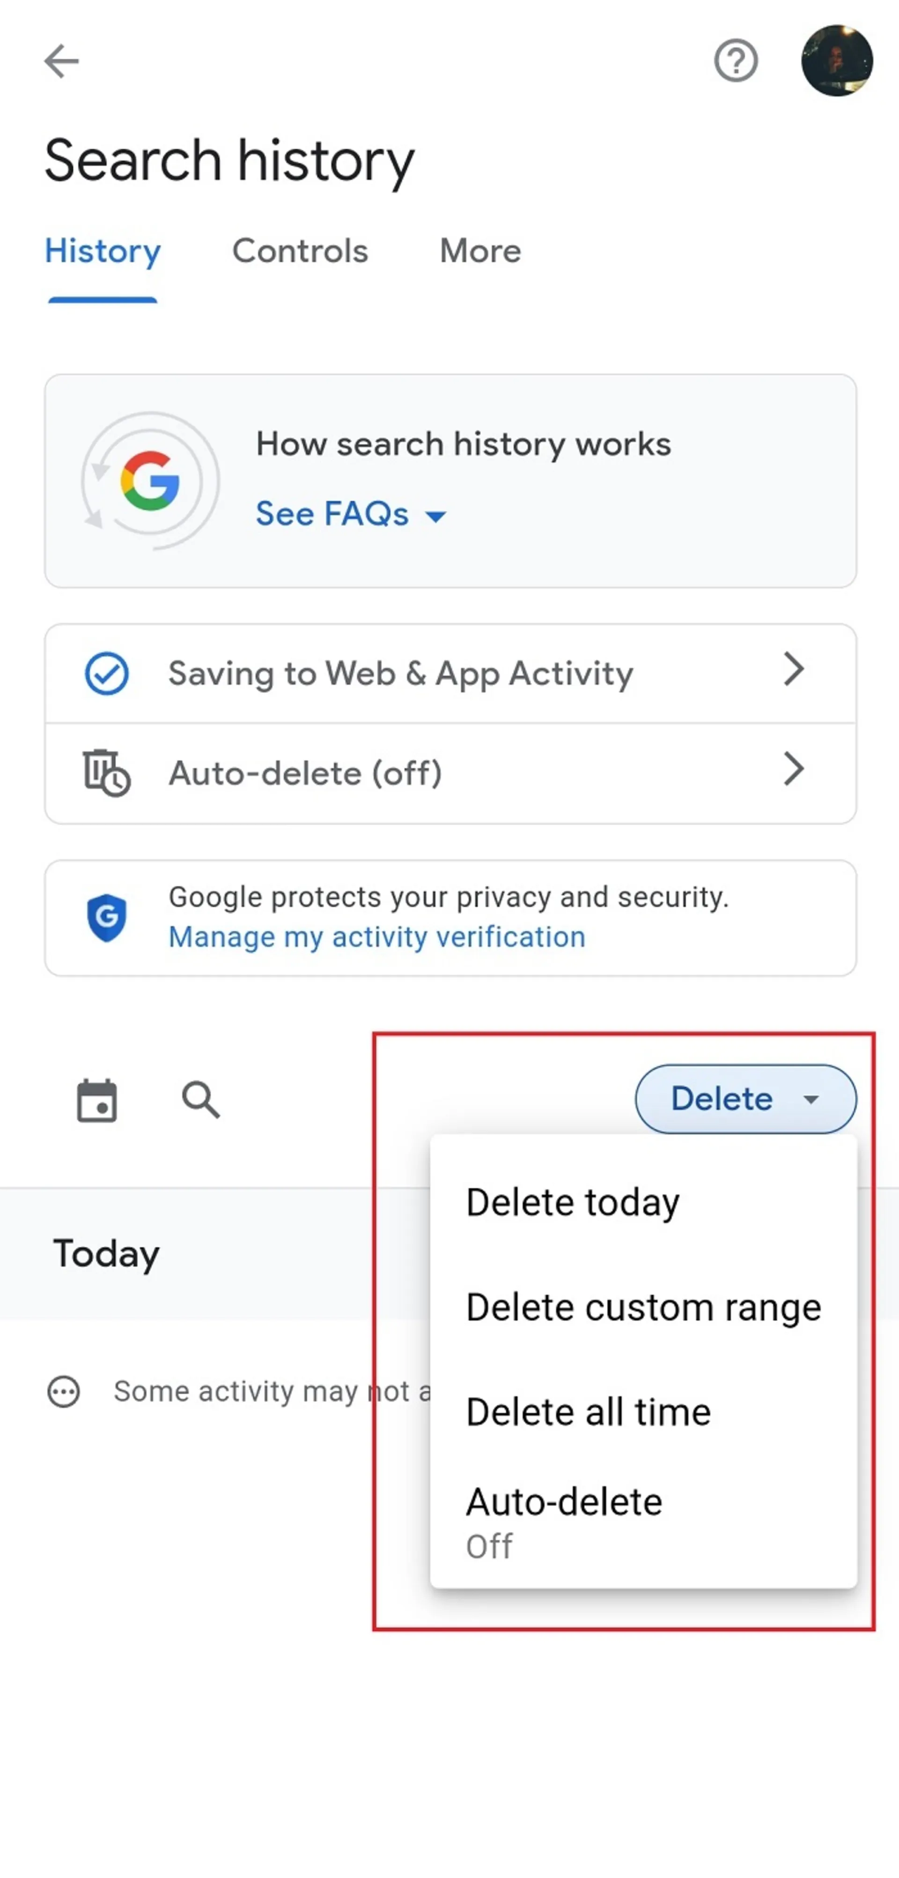Tap the Auto-delete trash clock icon
This screenshot has width=899, height=1878.
tap(106, 772)
